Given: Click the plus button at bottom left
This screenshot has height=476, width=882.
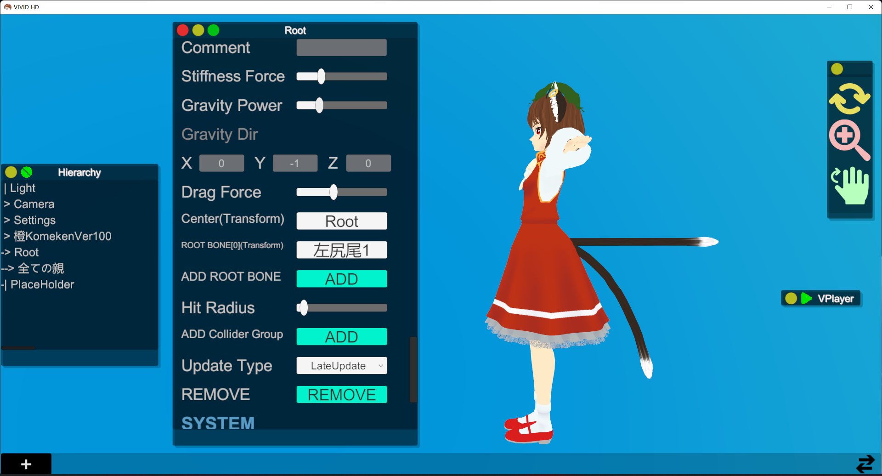Looking at the screenshot, I should pos(26,464).
